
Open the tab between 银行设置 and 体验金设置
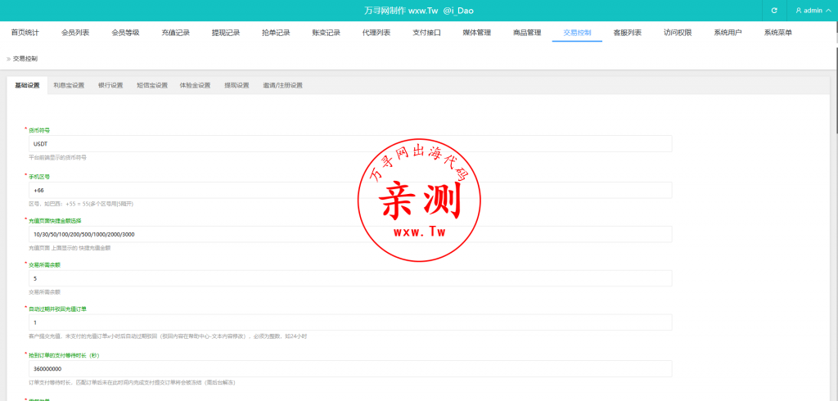(x=152, y=86)
